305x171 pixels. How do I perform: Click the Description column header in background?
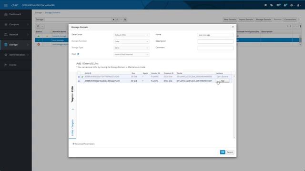tap(267, 32)
